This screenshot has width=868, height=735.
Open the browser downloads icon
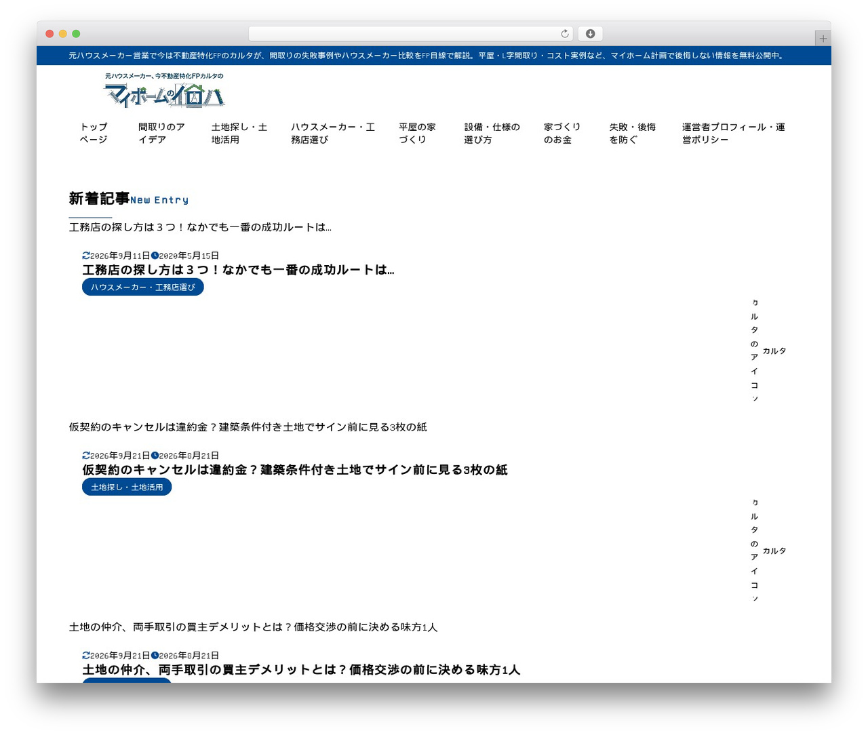591,34
